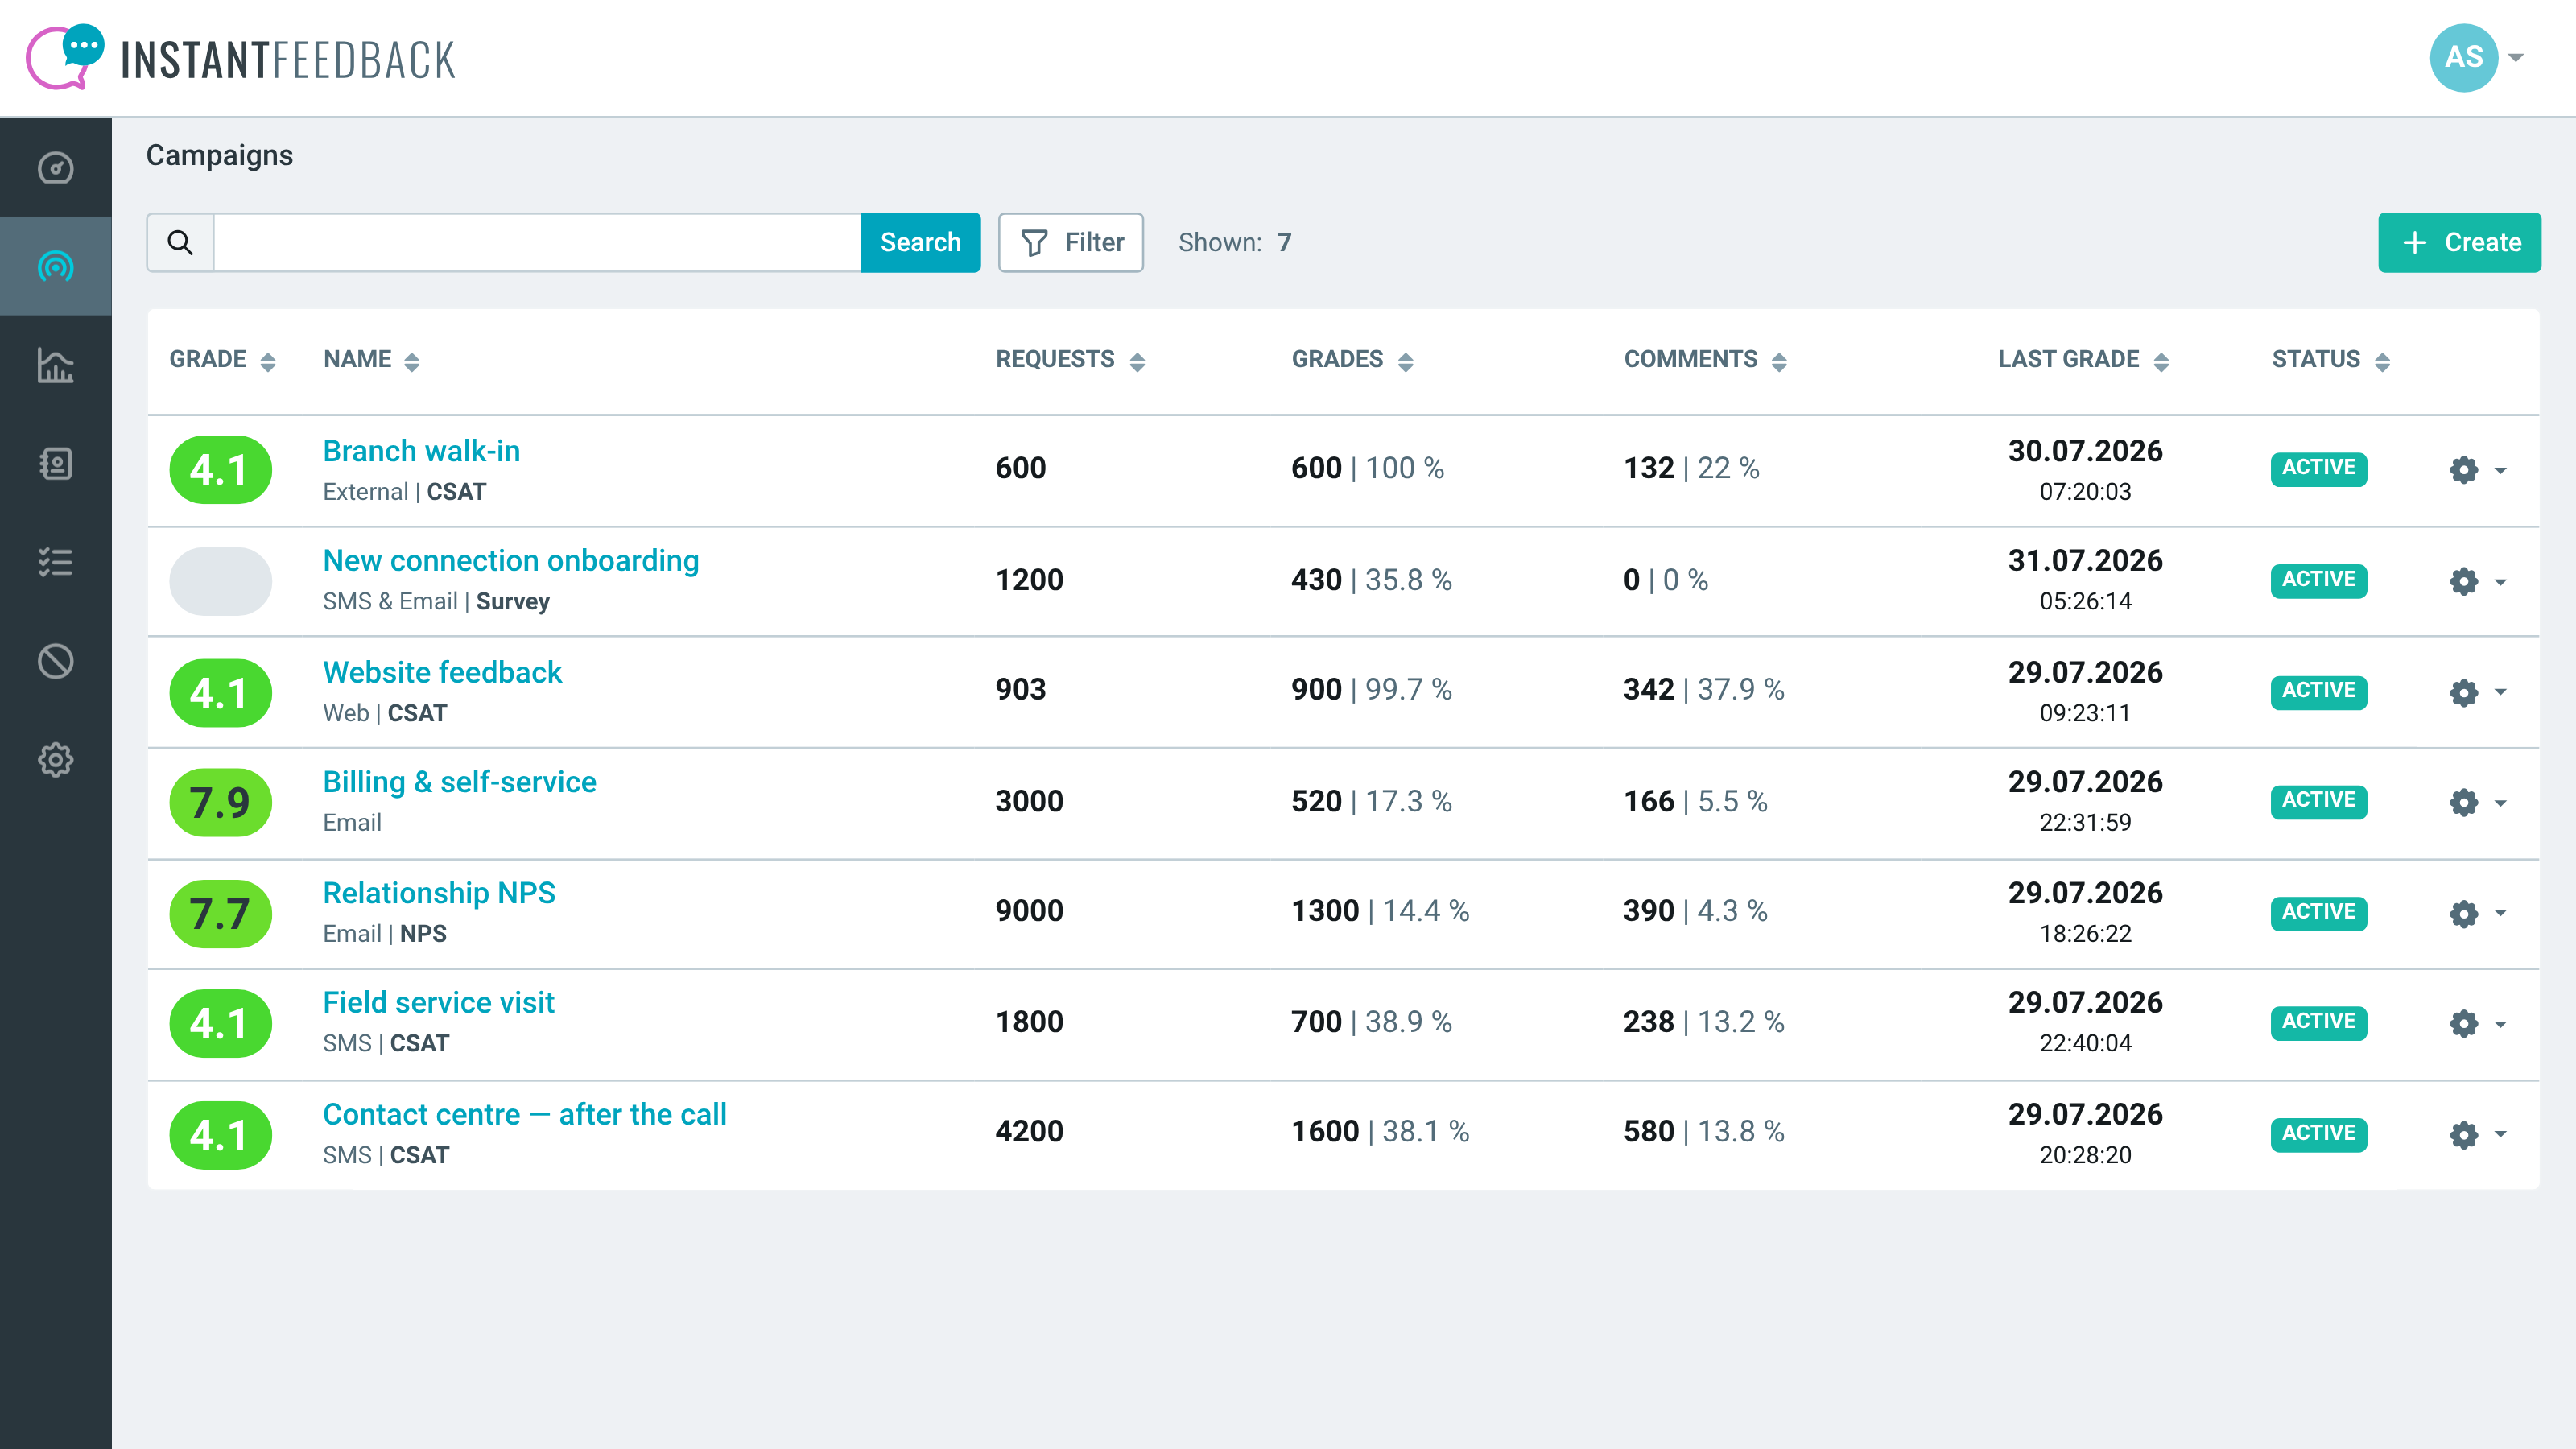Open the Website feedback campaign link

coord(442,672)
